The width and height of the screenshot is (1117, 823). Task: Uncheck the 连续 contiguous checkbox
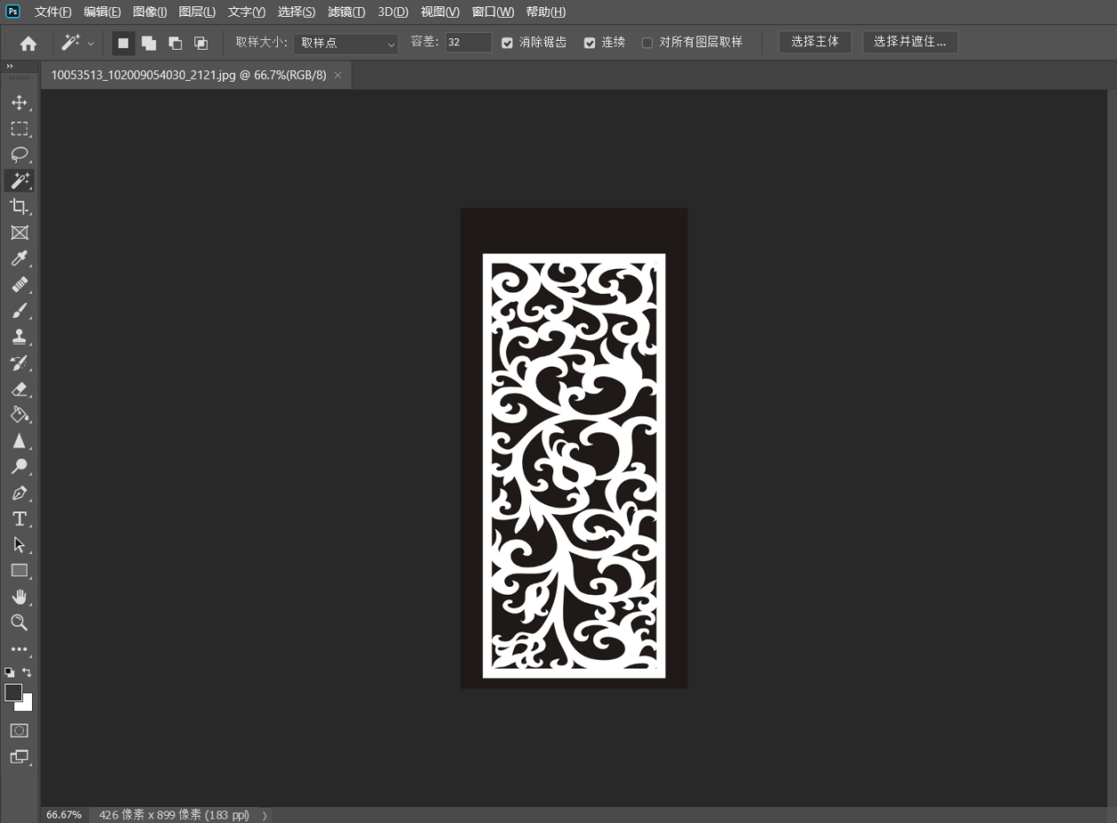(590, 43)
